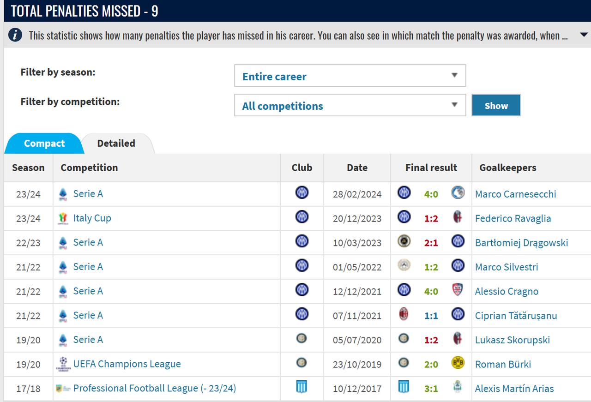Click the UEFA Champions League logo icon
Image resolution: width=591 pixels, height=402 pixels.
(x=63, y=364)
